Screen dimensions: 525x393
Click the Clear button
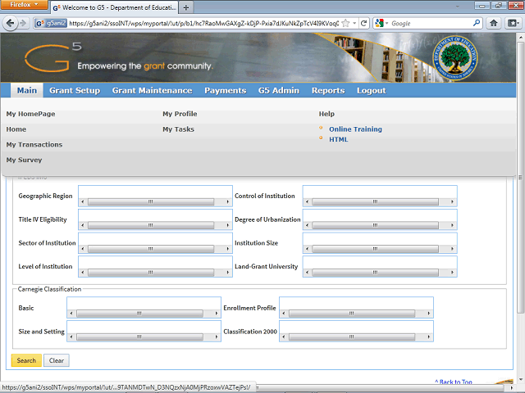pos(57,360)
